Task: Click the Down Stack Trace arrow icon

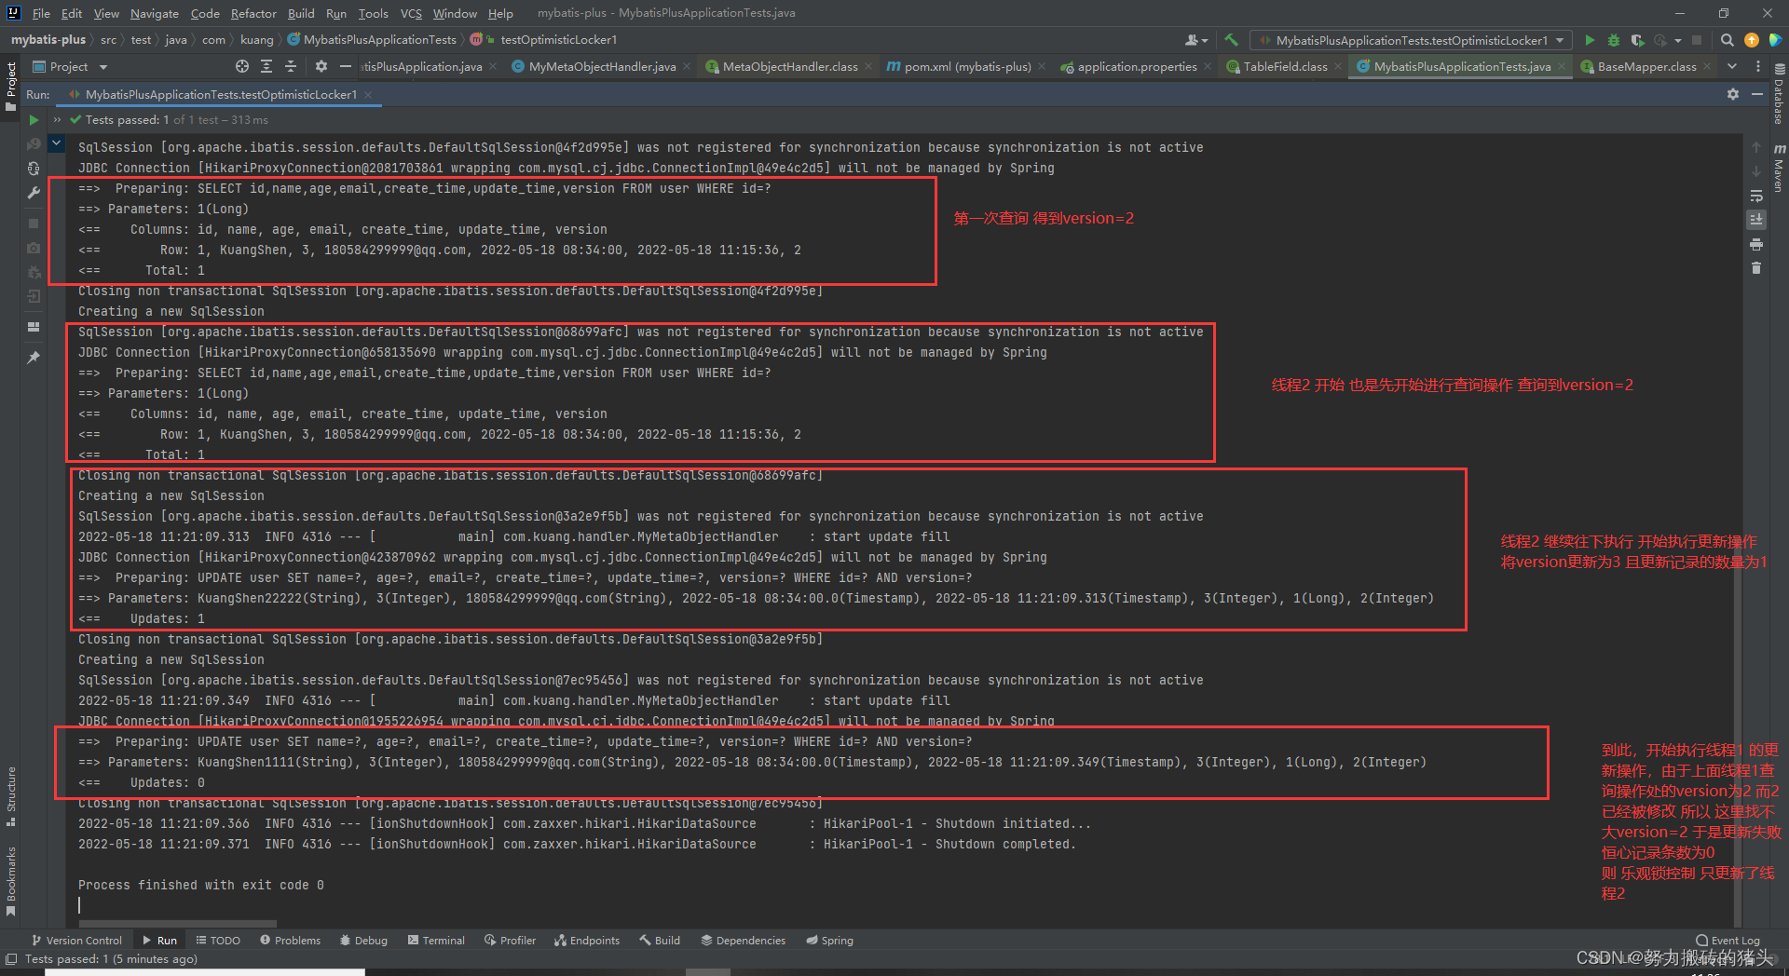Action: (1756, 171)
